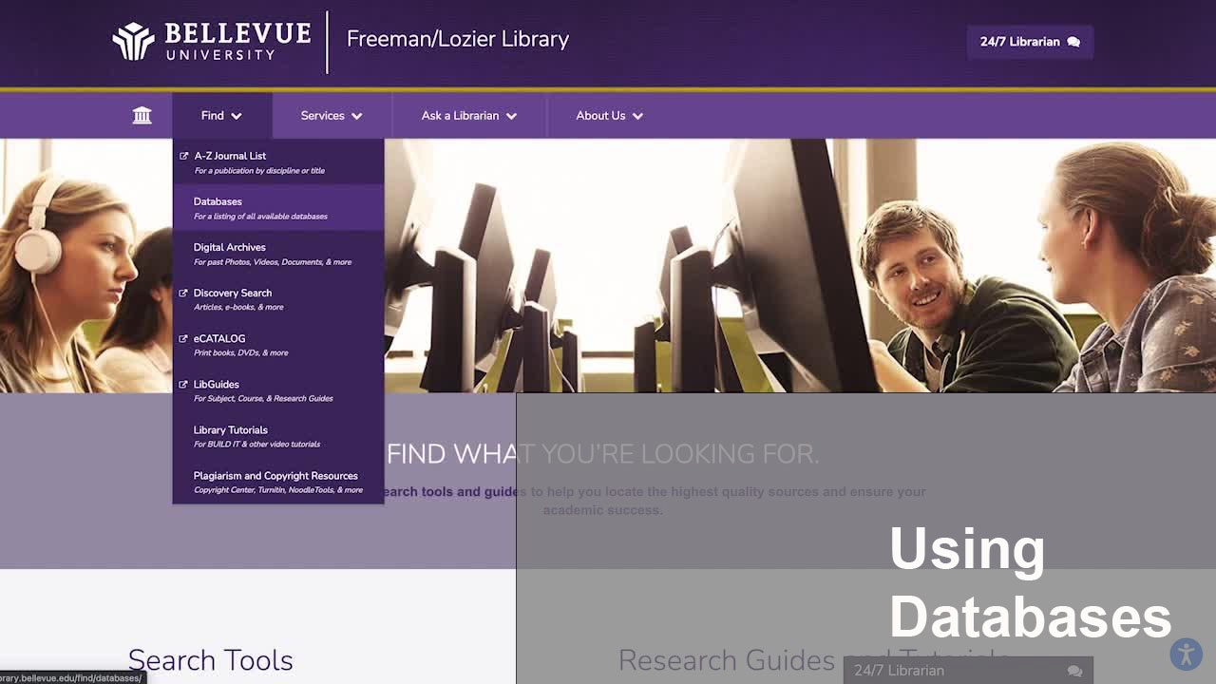
Task: Collapse the Find dropdown menu
Action: 221,116
